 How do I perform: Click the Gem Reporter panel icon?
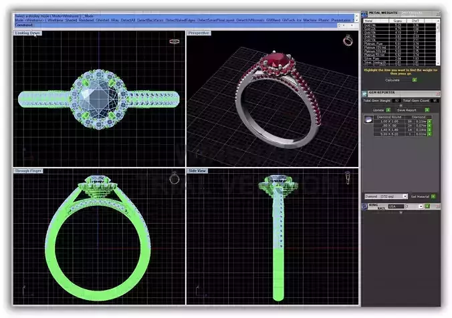[364, 94]
